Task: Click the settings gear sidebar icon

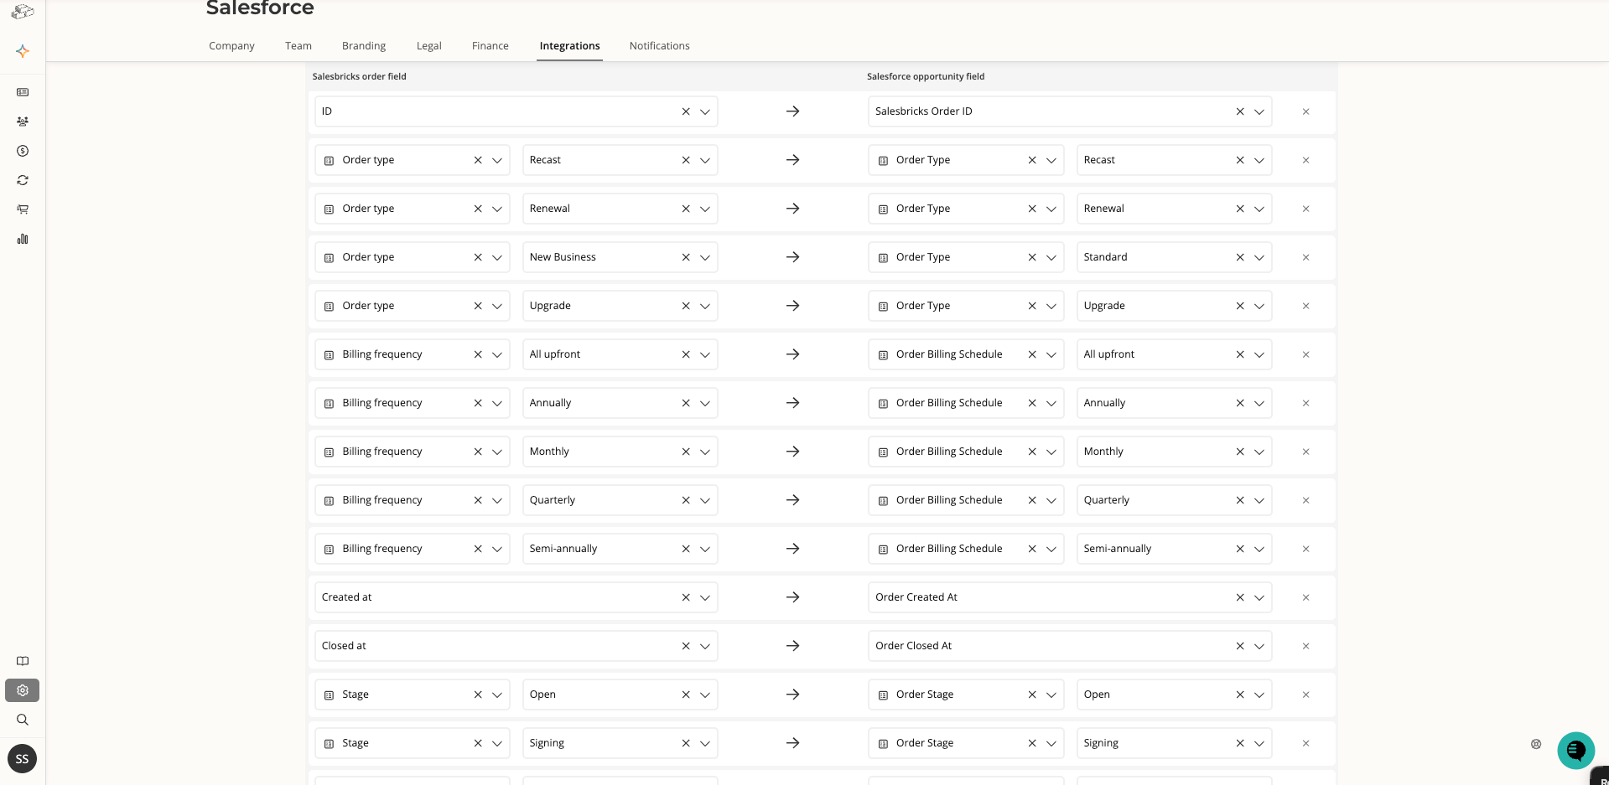Action: (x=23, y=690)
